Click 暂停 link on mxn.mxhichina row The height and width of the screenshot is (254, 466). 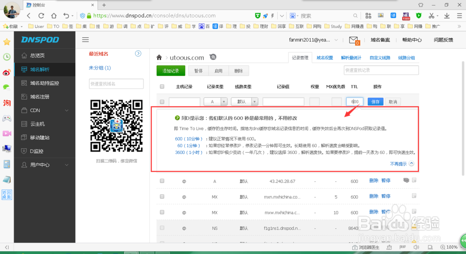point(386,196)
